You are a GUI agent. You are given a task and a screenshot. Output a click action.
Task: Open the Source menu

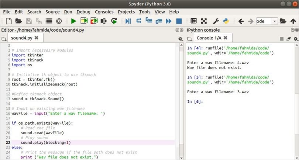52,12
